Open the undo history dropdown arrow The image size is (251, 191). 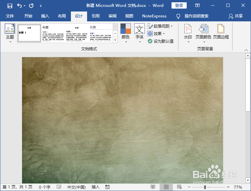[24, 6]
